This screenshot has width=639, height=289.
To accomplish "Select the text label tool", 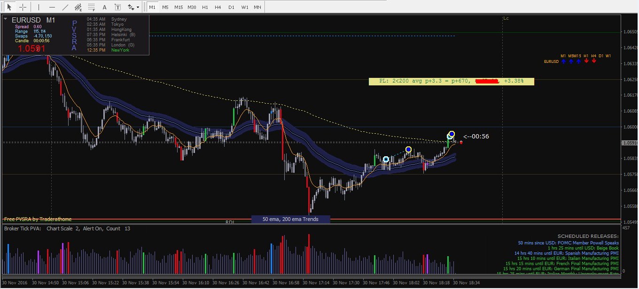I will pos(118,7).
